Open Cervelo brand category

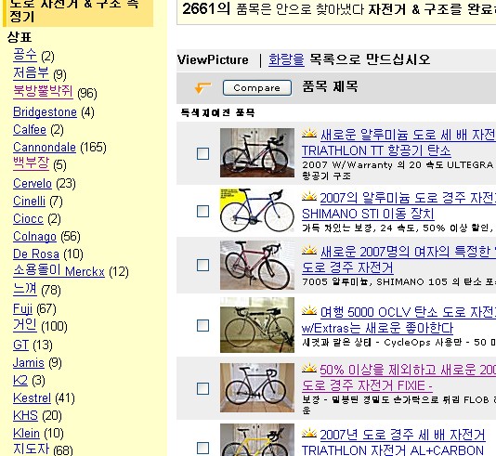point(33,183)
